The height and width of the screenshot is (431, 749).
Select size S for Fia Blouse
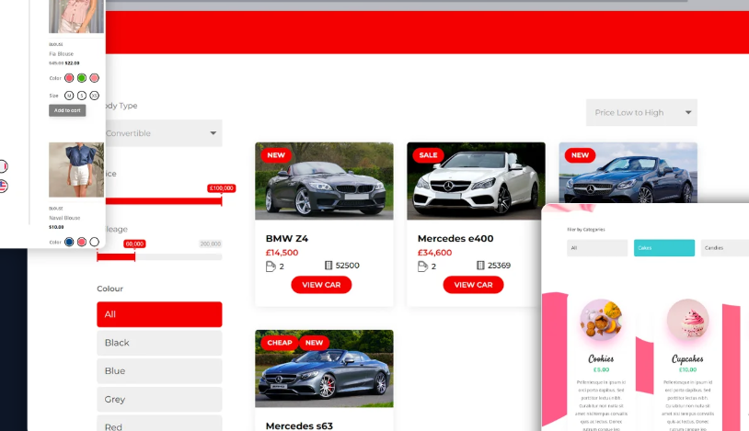82,96
